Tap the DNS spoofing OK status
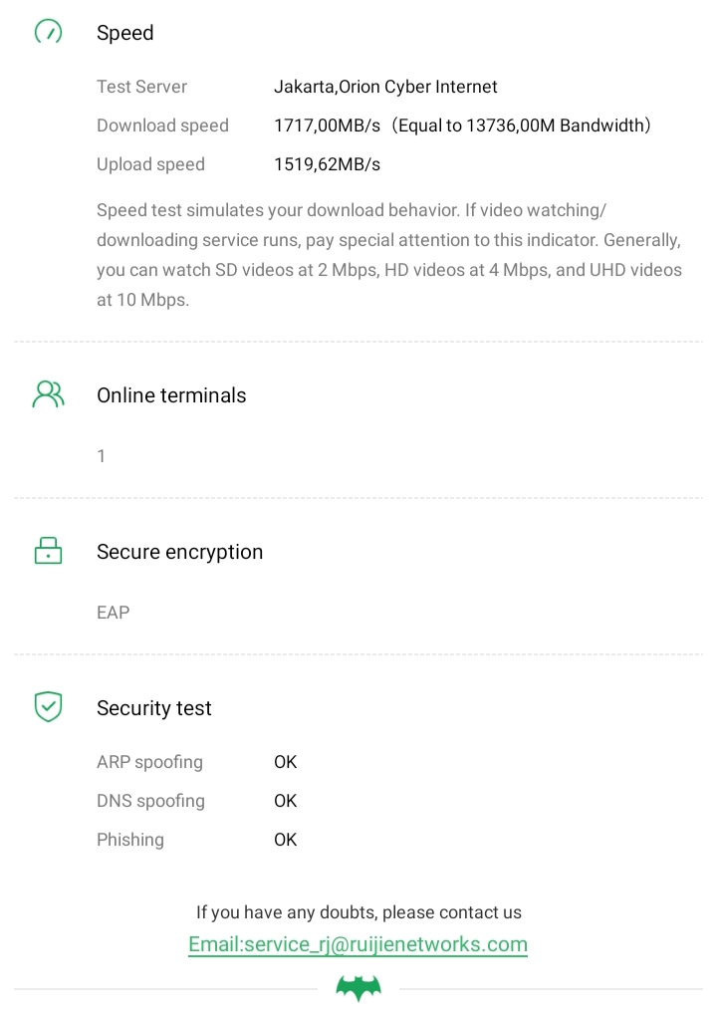The width and height of the screenshot is (716, 1011). pos(286,801)
